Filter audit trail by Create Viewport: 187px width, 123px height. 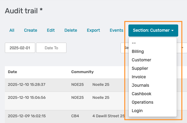pyautogui.click(x=31, y=30)
